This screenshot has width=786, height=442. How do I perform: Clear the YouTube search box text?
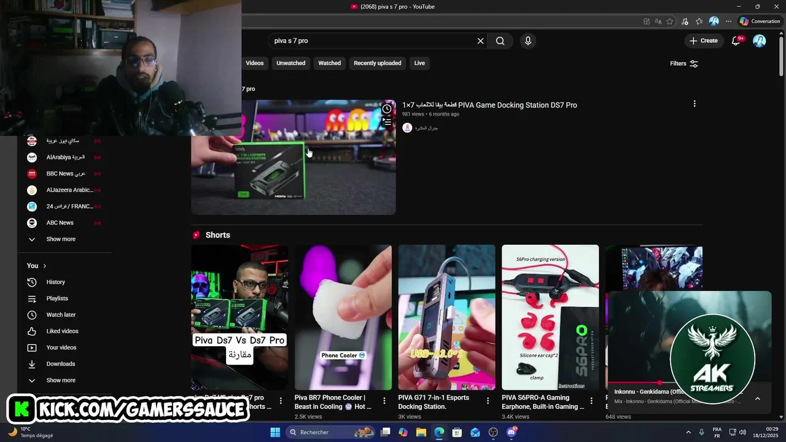(x=480, y=41)
